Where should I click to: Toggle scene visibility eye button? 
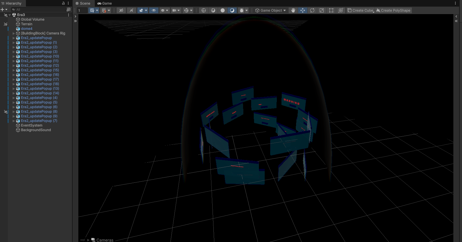click(154, 10)
